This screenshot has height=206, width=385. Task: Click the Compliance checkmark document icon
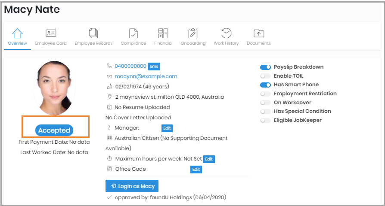click(133, 33)
